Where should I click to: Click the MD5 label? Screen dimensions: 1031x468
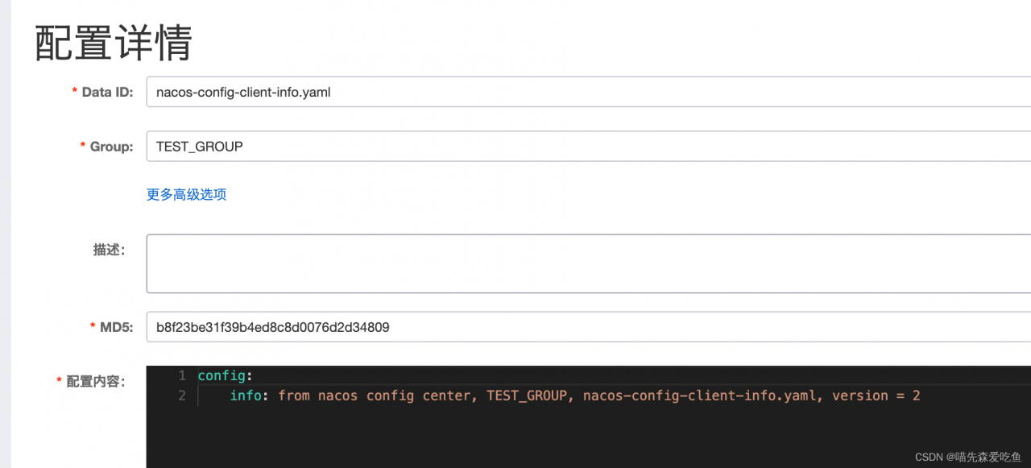coord(115,327)
